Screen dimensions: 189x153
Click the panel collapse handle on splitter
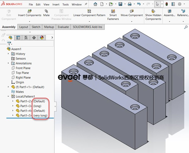pyautogui.click(x=55, y=107)
